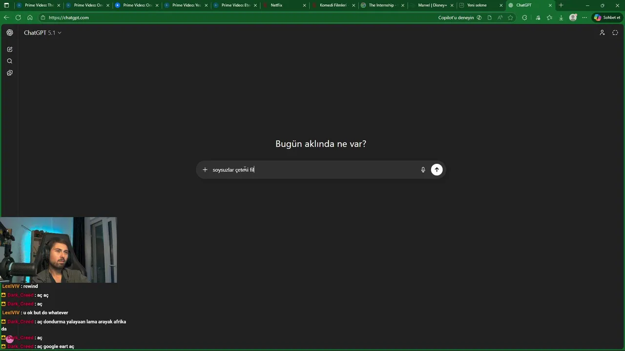Viewport: 625px width, 351px height.
Task: Click the add attachment plus icon in prompt box
Action: (205, 170)
